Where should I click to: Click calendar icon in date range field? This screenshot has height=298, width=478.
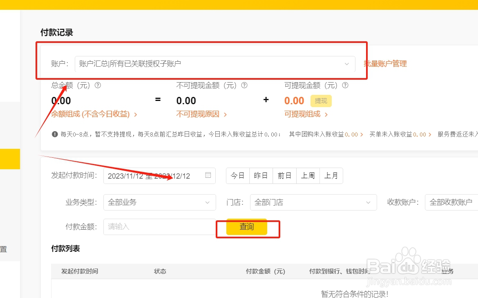tap(208, 175)
